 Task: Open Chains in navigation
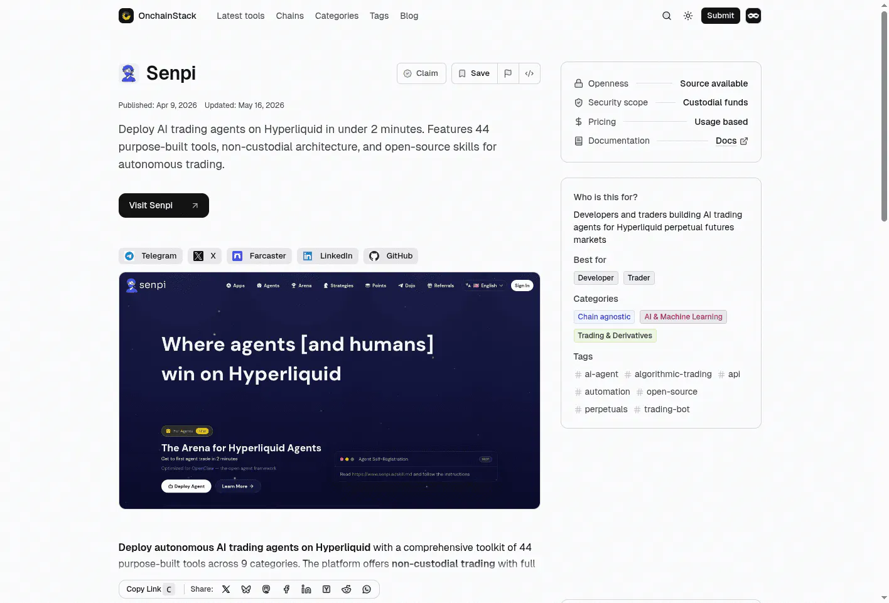click(290, 16)
